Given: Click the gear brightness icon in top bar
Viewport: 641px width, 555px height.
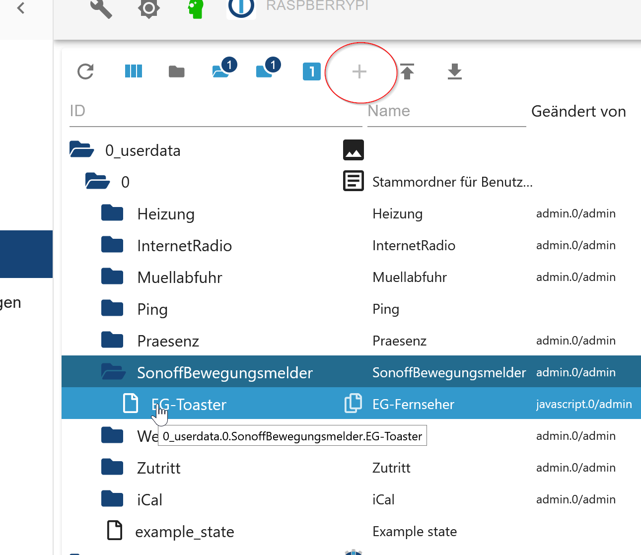Looking at the screenshot, I should click(149, 8).
